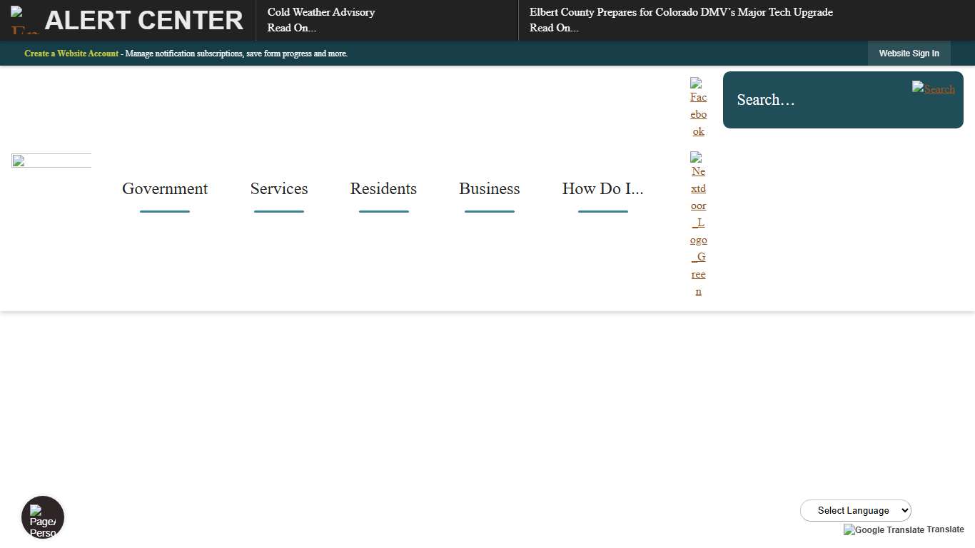
Task: Open the Facebook social media icon
Action: click(x=697, y=107)
